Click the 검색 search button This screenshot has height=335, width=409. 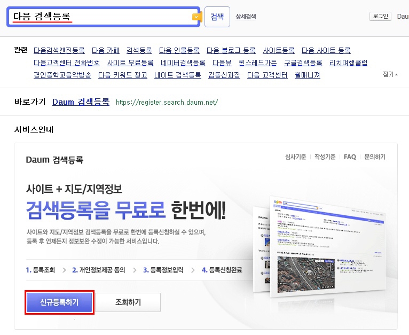pos(217,17)
